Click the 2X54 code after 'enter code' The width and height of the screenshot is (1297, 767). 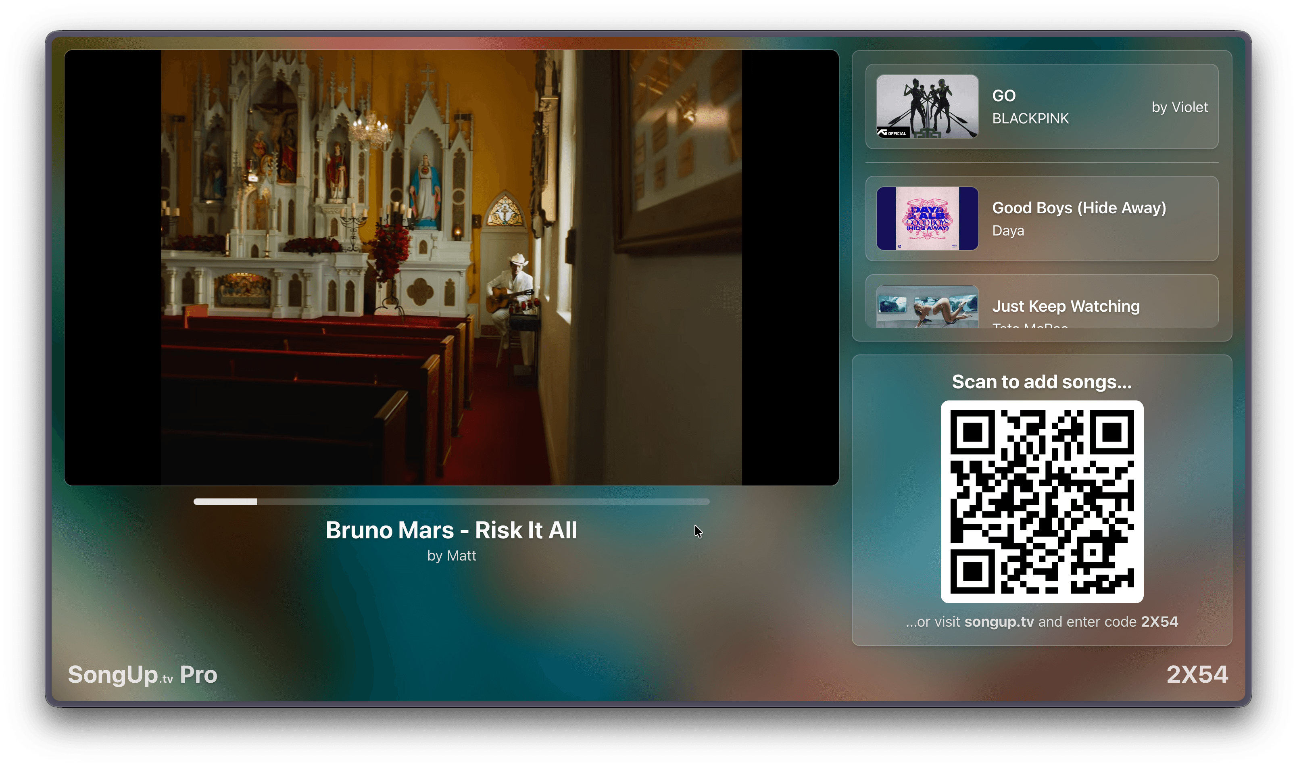tap(1159, 621)
